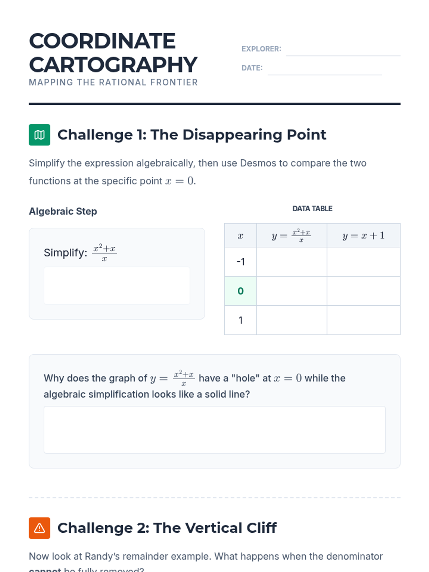
Task: Click the highlighted 0 cell in the data table
Action: pos(240,291)
